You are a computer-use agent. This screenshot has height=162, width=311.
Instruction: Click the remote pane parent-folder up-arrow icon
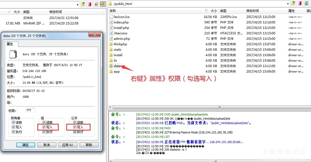pyautogui.click(x=293, y=4)
